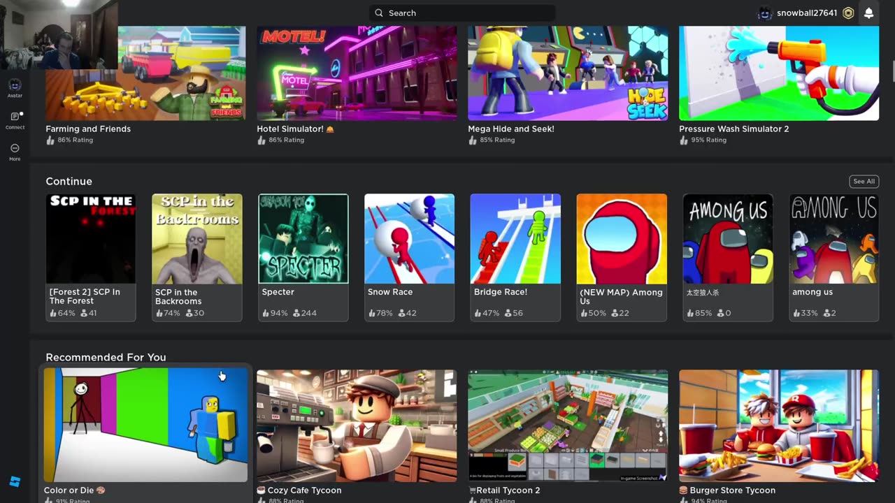Open the SCP In The Forest tile
Viewport: 895px width, 503px height.
click(x=91, y=257)
